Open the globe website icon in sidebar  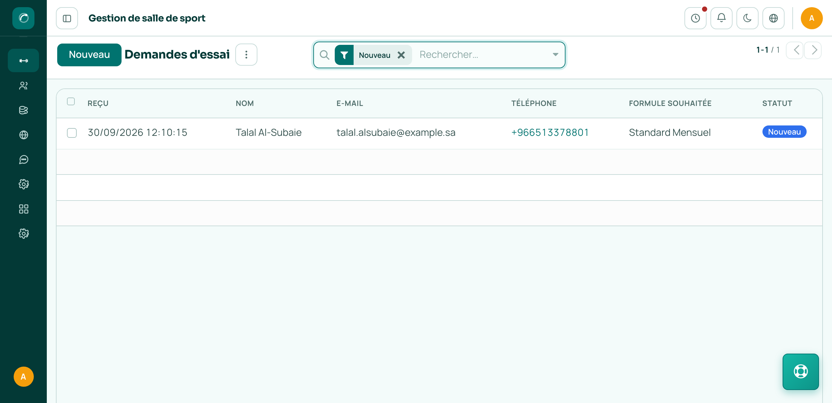[23, 135]
